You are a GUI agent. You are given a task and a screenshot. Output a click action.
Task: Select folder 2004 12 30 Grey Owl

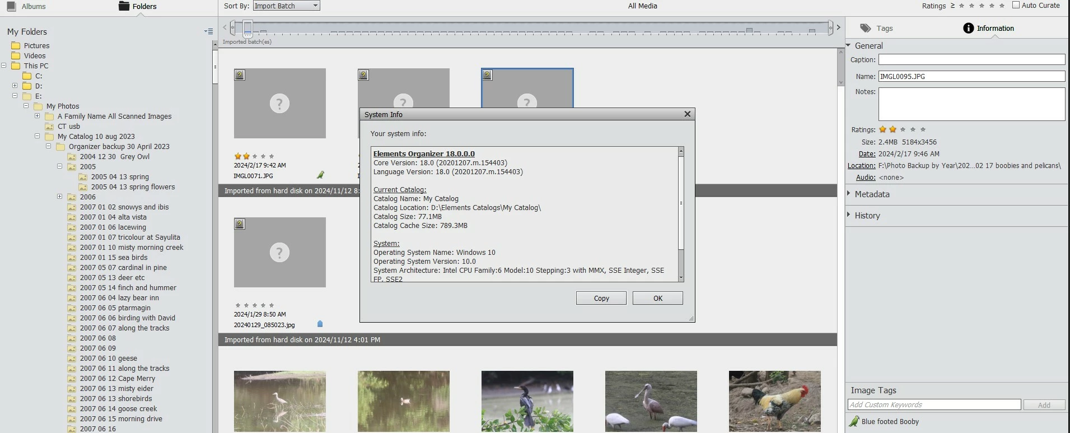point(114,156)
